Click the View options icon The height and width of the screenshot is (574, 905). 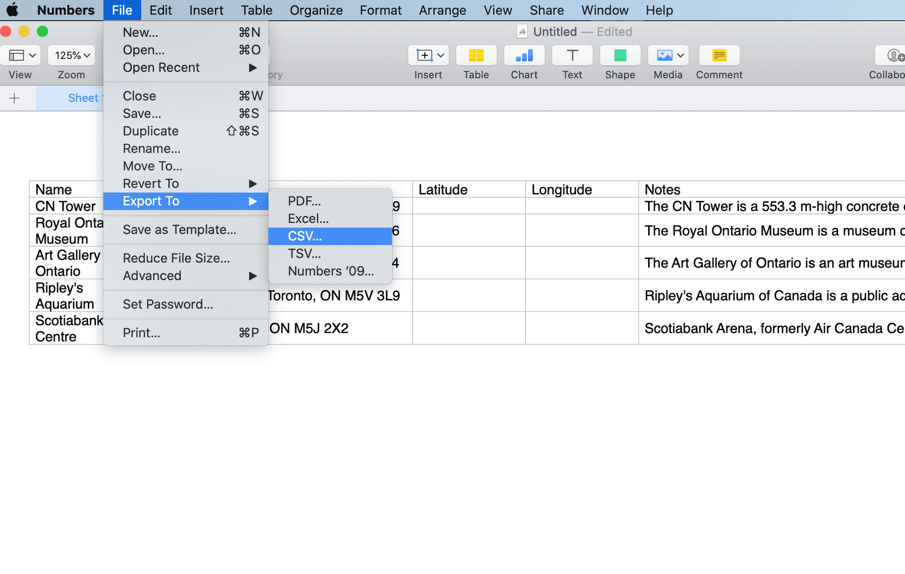pos(20,55)
